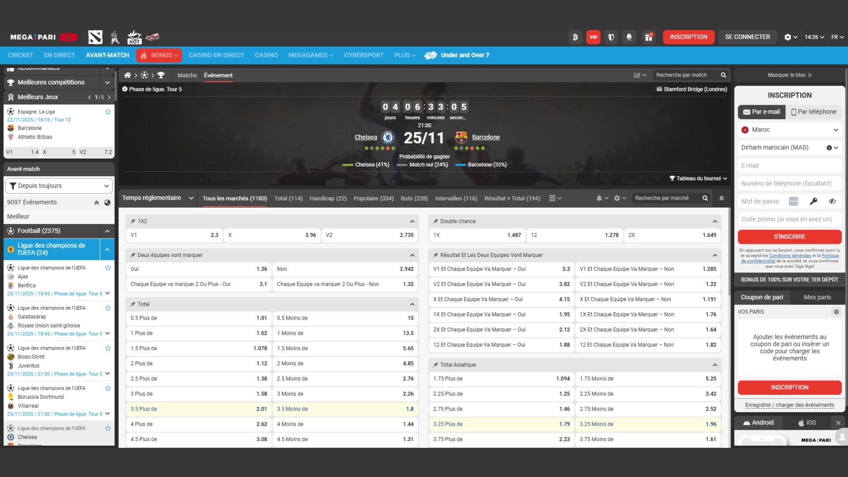Open the VIP cashback icon
This screenshot has height=477, width=848.
tap(593, 37)
